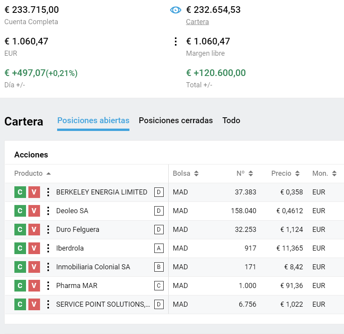Click red V sell button for Duro Felguera
Image resolution: width=344 pixels, height=334 pixels.
click(x=34, y=230)
